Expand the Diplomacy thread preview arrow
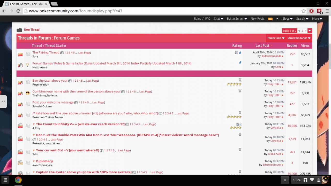 click(x=34, y=161)
